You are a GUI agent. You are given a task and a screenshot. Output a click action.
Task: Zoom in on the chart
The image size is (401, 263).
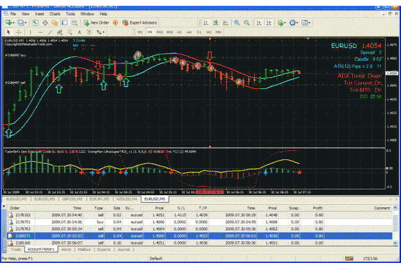pos(237,22)
